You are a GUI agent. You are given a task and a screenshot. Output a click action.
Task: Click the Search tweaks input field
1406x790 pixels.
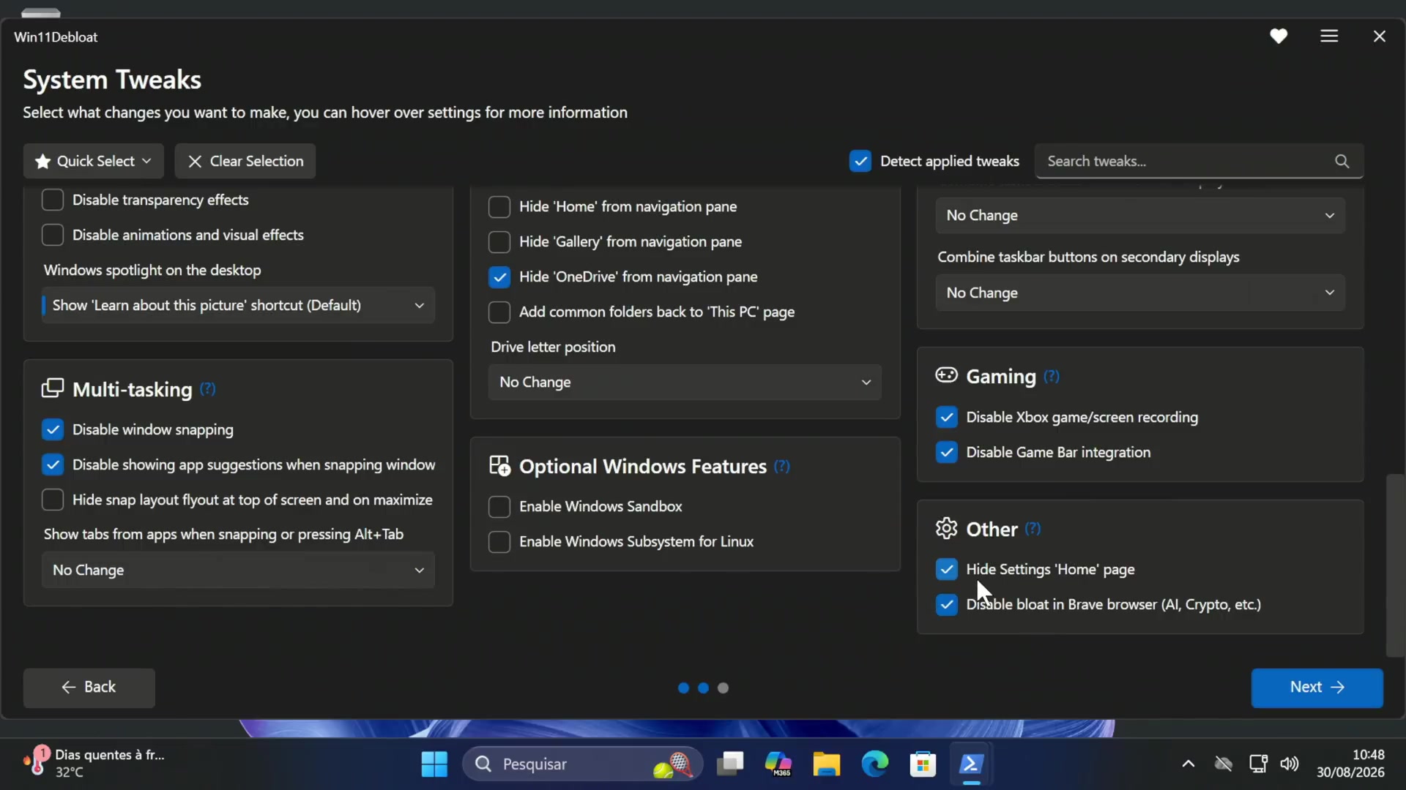(1199, 161)
